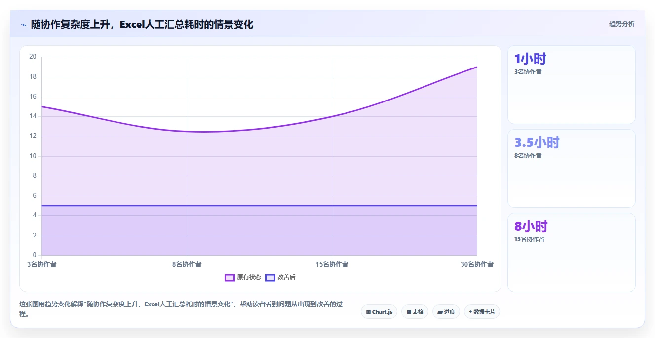The height and width of the screenshot is (338, 655).
Task: Click the y-axis value 10
Action: tap(33, 156)
